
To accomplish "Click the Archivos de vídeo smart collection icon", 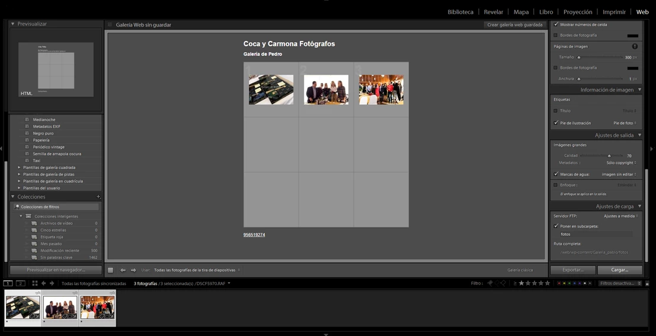I will pyautogui.click(x=34, y=223).
